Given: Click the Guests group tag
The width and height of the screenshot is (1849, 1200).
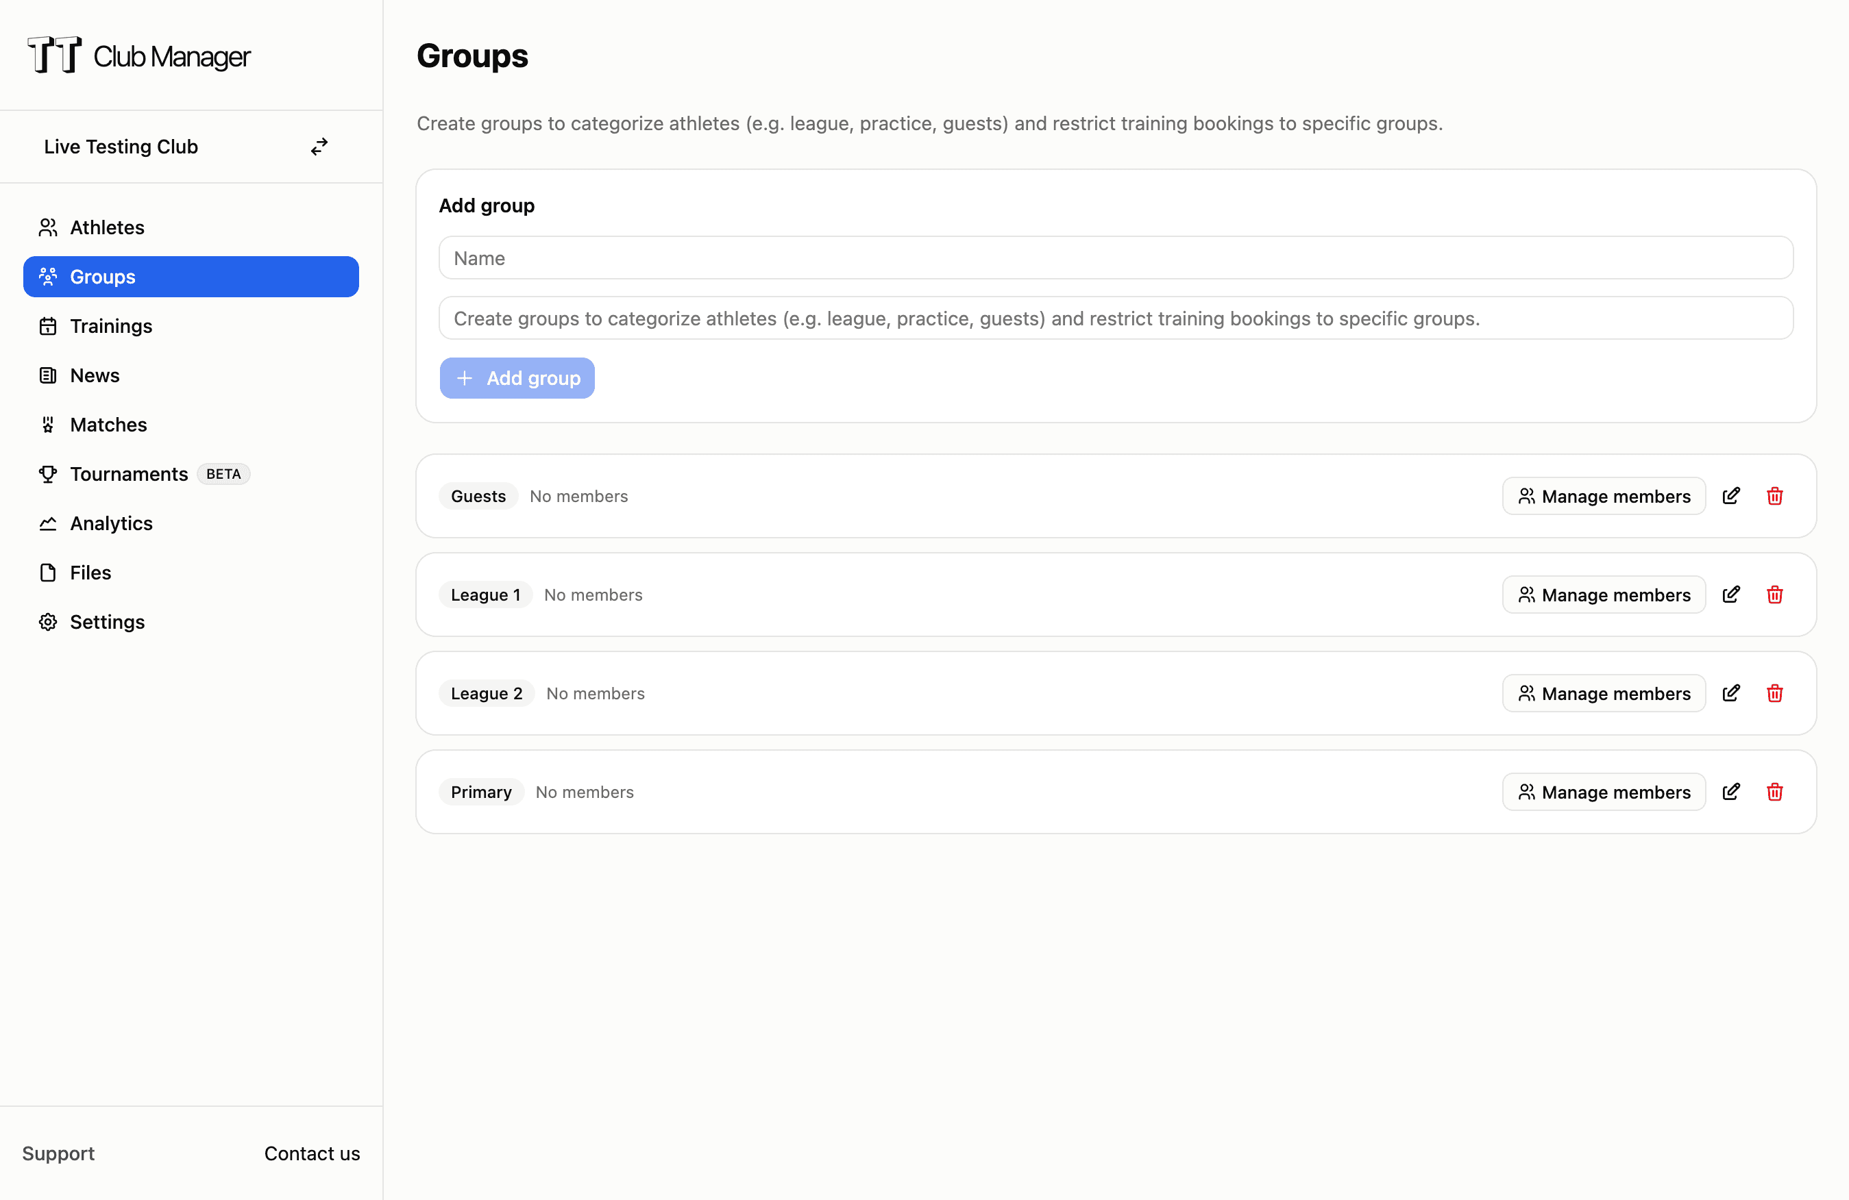Looking at the screenshot, I should (x=478, y=496).
